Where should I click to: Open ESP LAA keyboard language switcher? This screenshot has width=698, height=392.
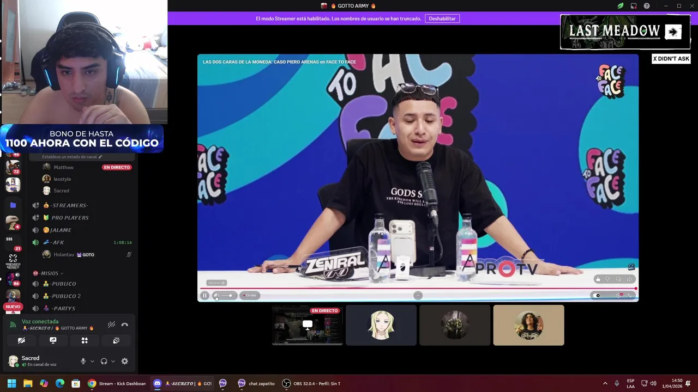coord(631,383)
